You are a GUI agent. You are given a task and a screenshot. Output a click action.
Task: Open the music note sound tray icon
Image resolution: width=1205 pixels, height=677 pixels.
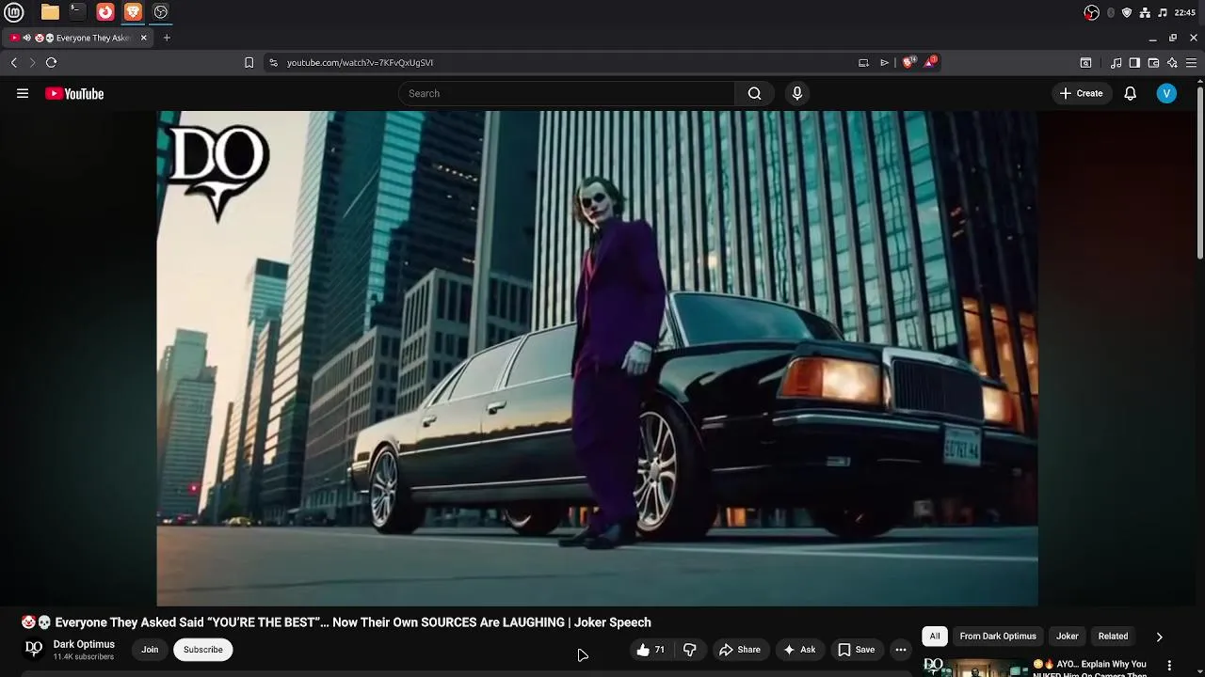[1163, 12]
